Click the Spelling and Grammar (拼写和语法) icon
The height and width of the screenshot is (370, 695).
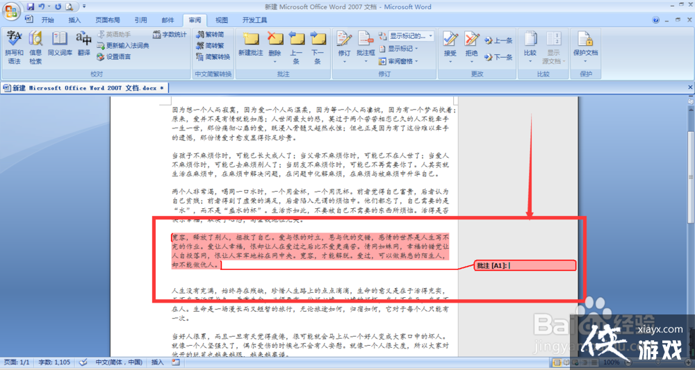click(x=14, y=46)
